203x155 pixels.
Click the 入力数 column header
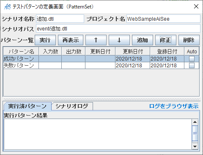tap(50, 51)
